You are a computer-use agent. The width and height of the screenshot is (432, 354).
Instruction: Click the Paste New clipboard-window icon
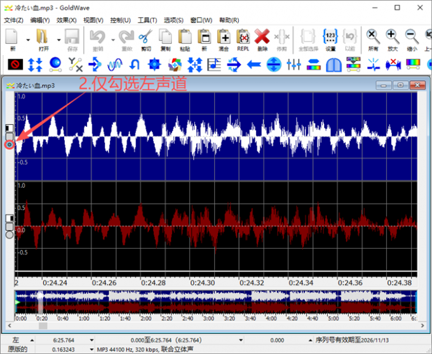pyautogui.click(x=204, y=37)
